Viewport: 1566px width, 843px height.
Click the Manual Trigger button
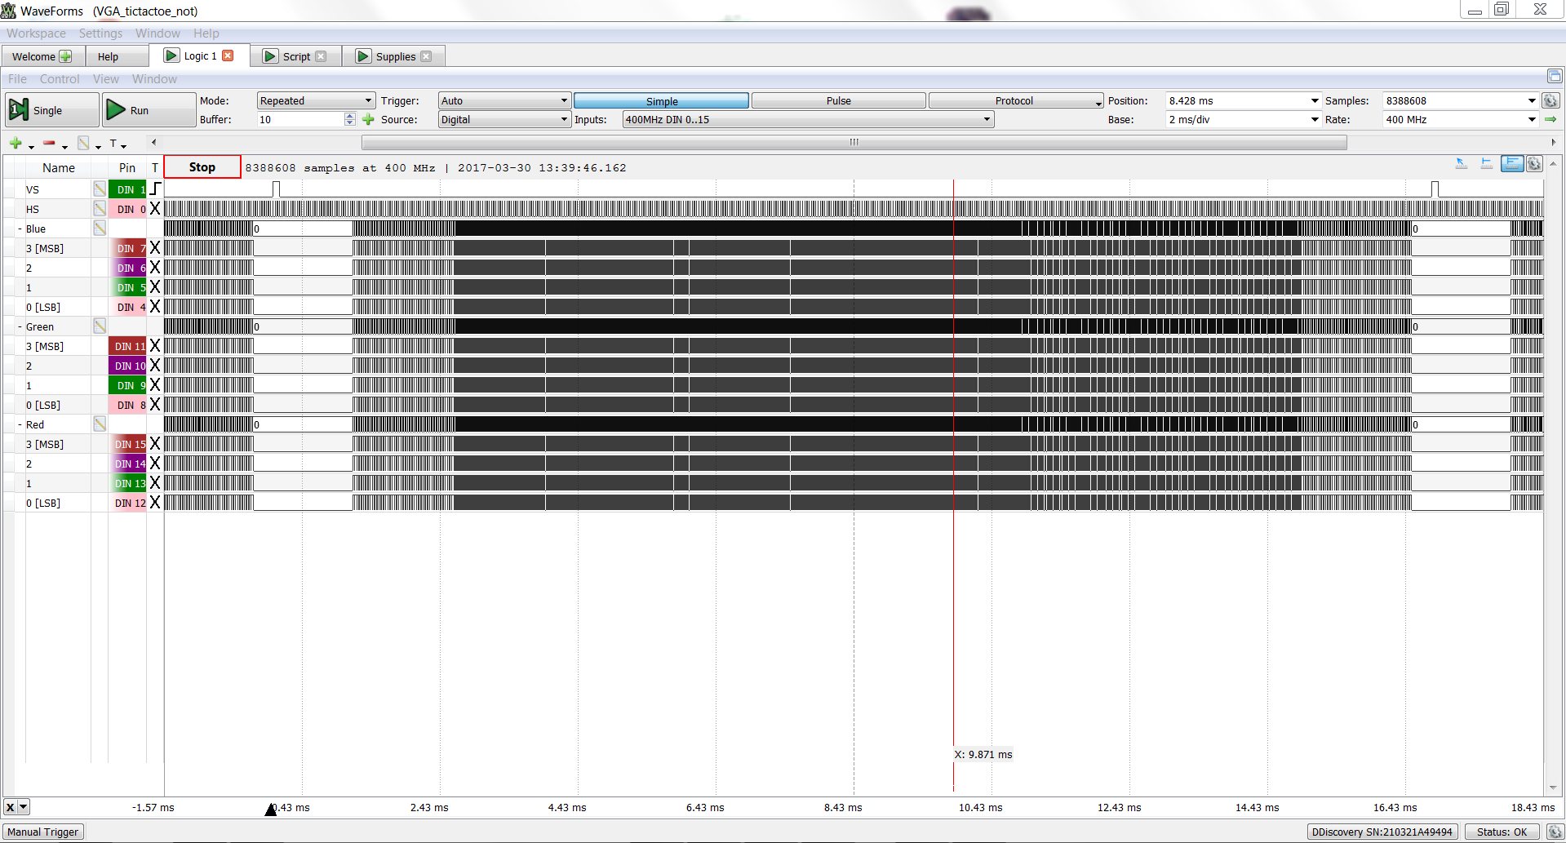[43, 831]
